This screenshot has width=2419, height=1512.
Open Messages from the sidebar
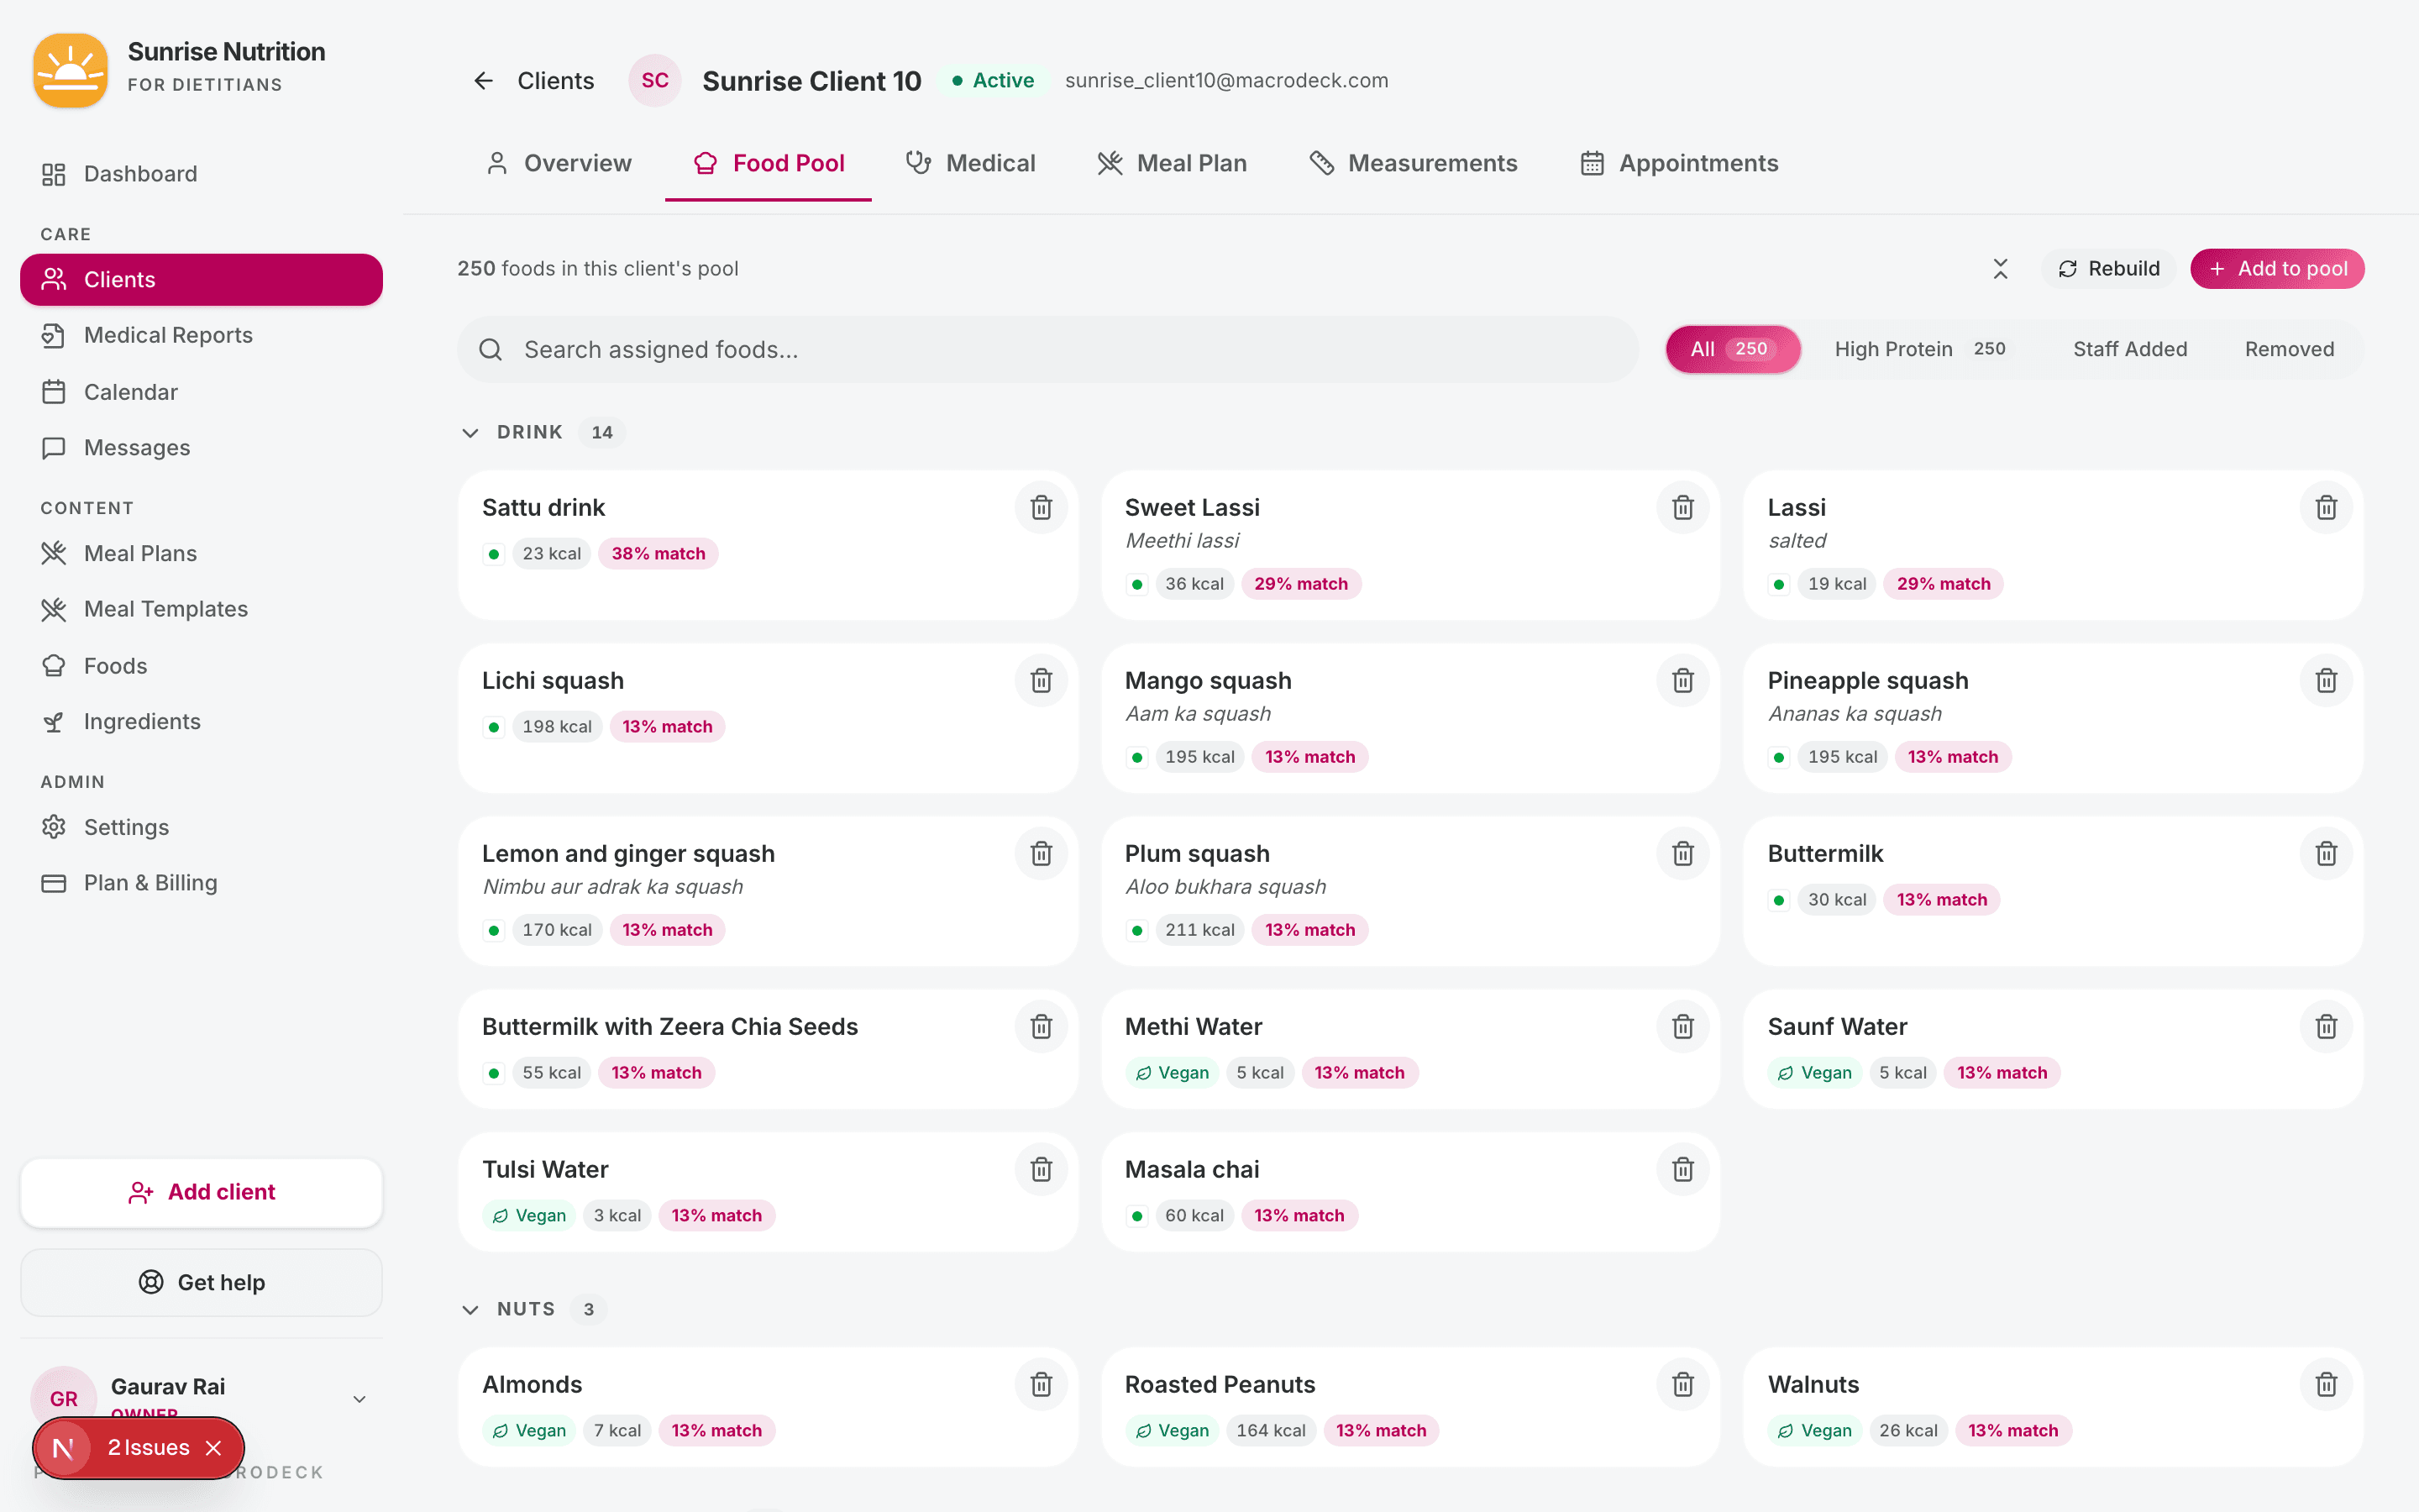pos(137,447)
